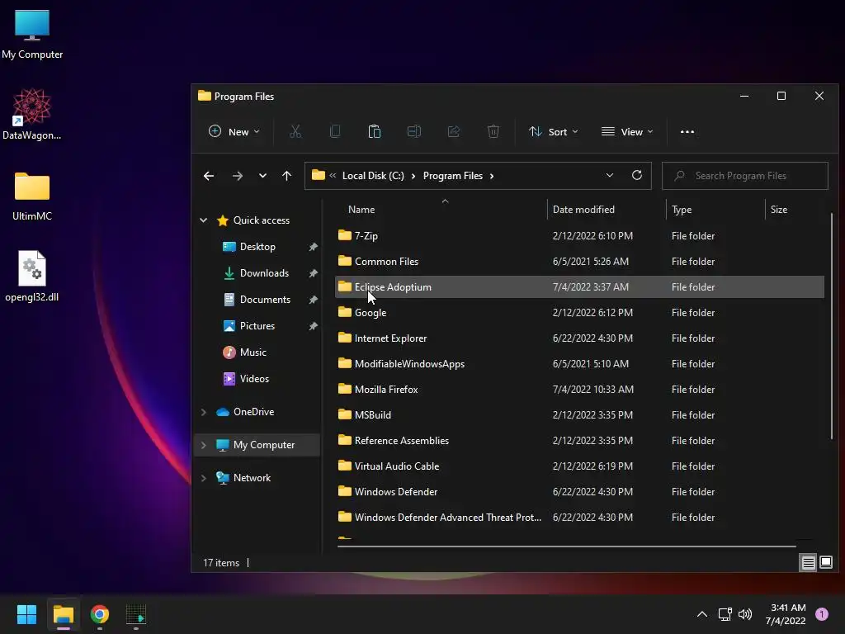Expand the Network tree node
Screen dimensions: 845x634
point(204,478)
